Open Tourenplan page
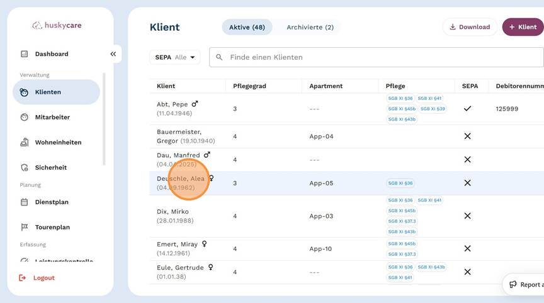544x303 pixels. coord(52,227)
